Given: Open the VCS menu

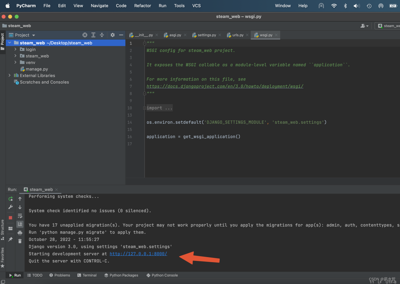Looking at the screenshot, I should point(197,6).
